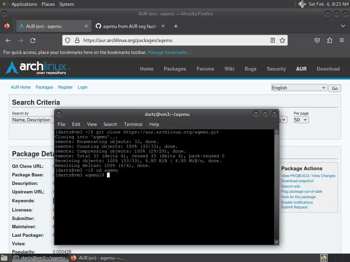The image size is (350, 262).
Task: Bookmark this page with the star icon
Action: 282,40
